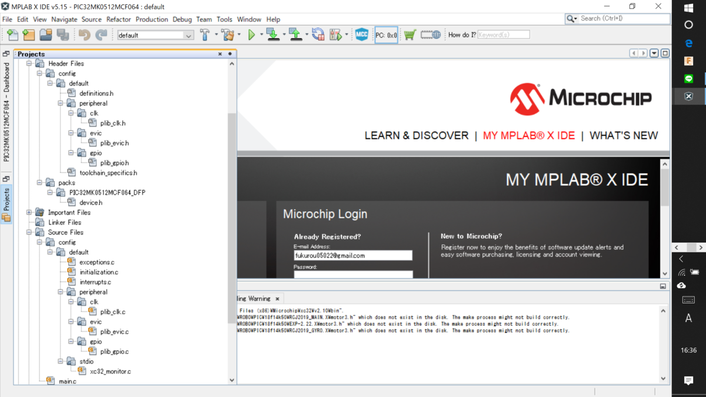Click the Save All toolbar icon

(x=63, y=35)
